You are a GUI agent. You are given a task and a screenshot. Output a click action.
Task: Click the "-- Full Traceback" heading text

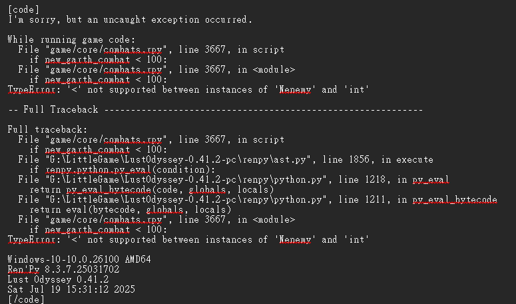(x=53, y=110)
